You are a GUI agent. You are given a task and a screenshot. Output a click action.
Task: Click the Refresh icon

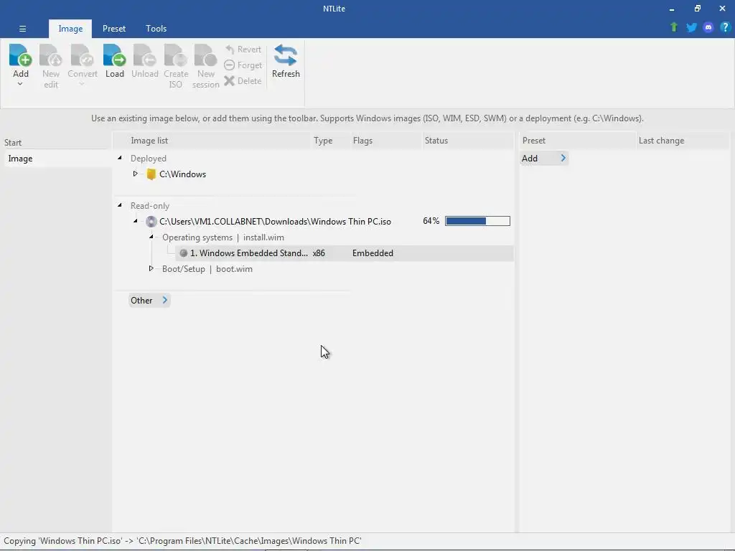click(286, 56)
